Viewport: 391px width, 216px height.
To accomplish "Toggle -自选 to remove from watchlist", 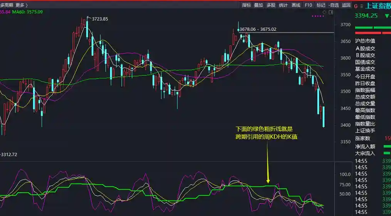I will pyautogui.click(x=333, y=5).
